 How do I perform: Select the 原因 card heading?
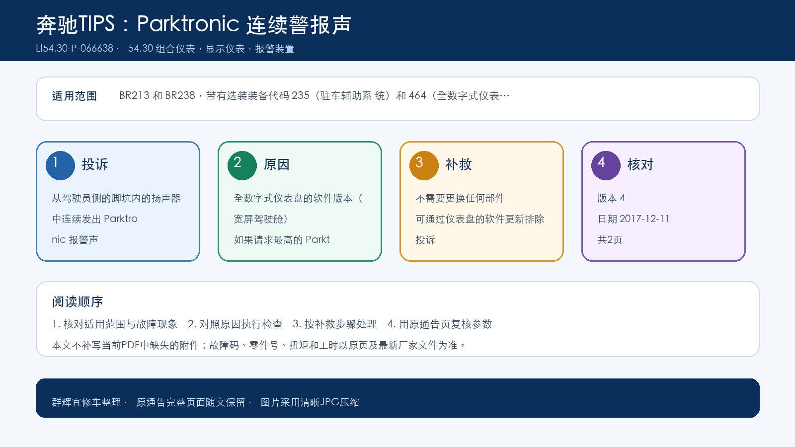277,164
